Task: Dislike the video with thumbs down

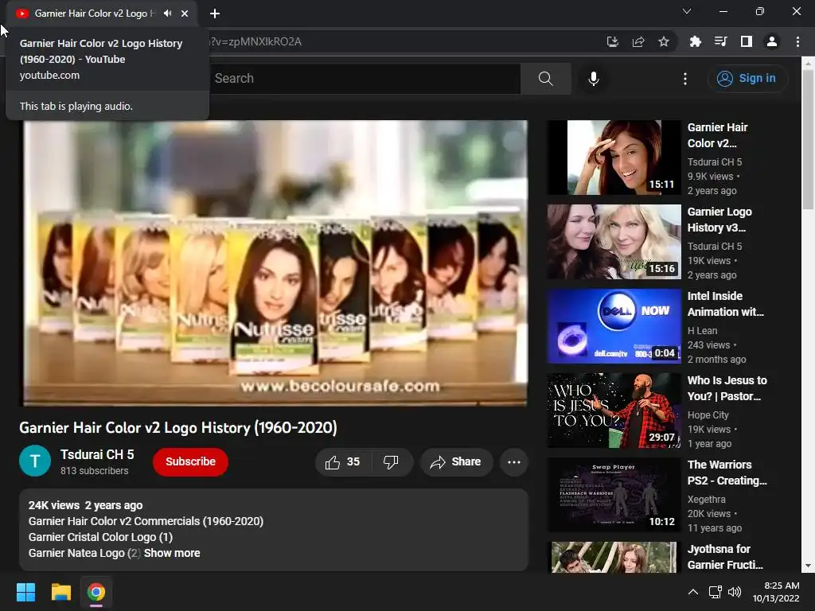Action: pyautogui.click(x=391, y=462)
